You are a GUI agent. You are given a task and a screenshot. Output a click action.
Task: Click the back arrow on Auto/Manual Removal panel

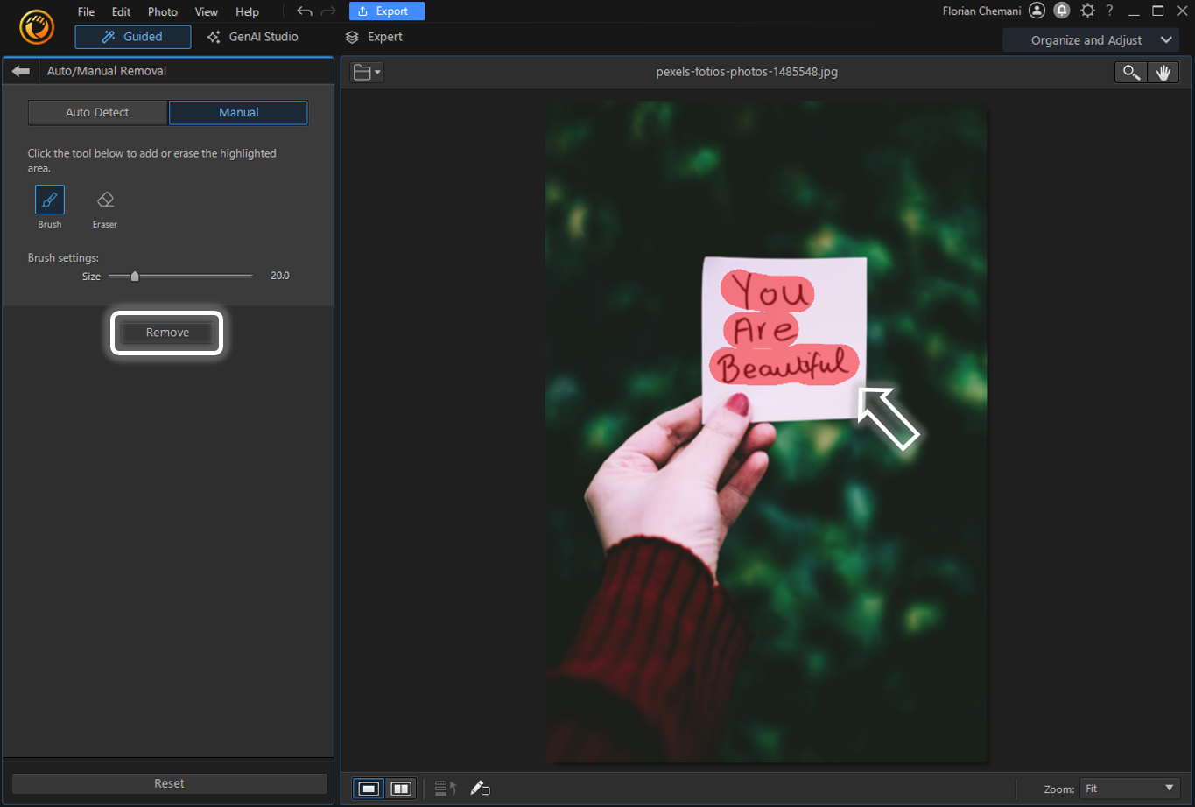(x=19, y=71)
